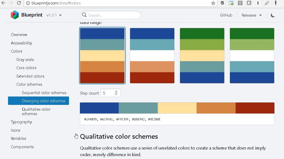284x159 pixels.
Task: Go to Qualitative color schemes page
Action: click(x=36, y=112)
